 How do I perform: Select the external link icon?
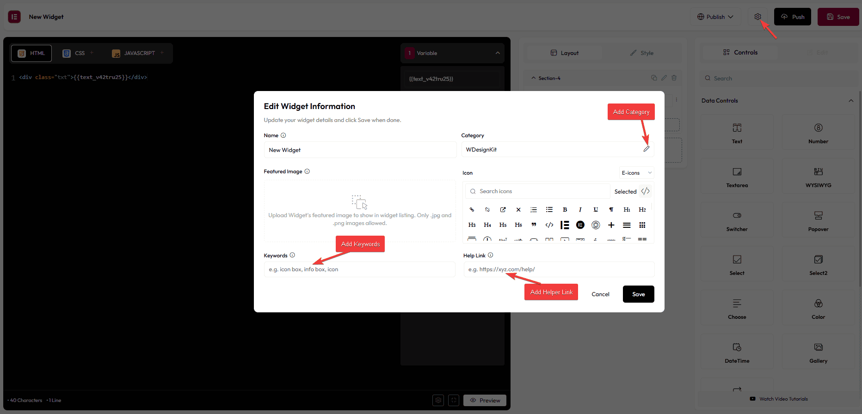coord(503,210)
